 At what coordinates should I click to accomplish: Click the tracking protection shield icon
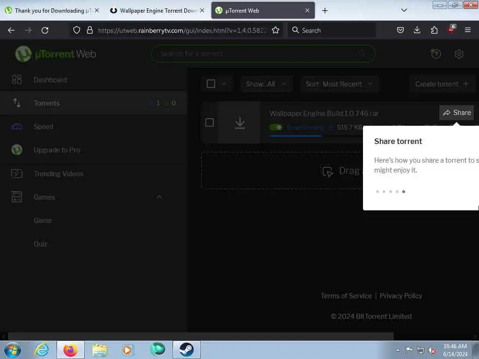(77, 30)
